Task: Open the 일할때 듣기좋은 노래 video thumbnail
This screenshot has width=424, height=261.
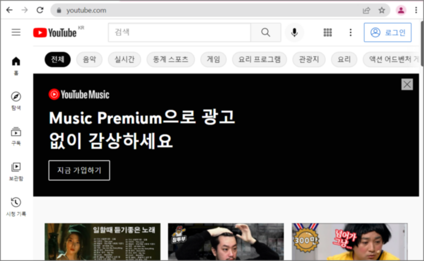Action: pyautogui.click(x=102, y=242)
